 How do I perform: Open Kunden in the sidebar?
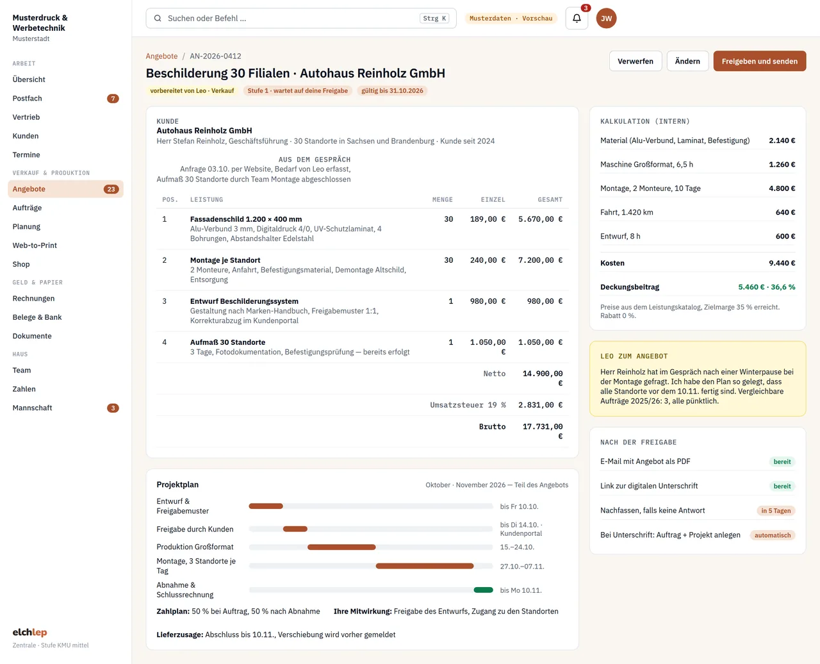point(65,136)
